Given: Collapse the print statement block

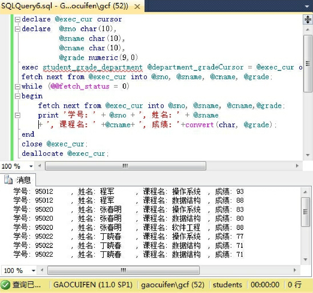Looking at the screenshot, I should (x=18, y=115).
